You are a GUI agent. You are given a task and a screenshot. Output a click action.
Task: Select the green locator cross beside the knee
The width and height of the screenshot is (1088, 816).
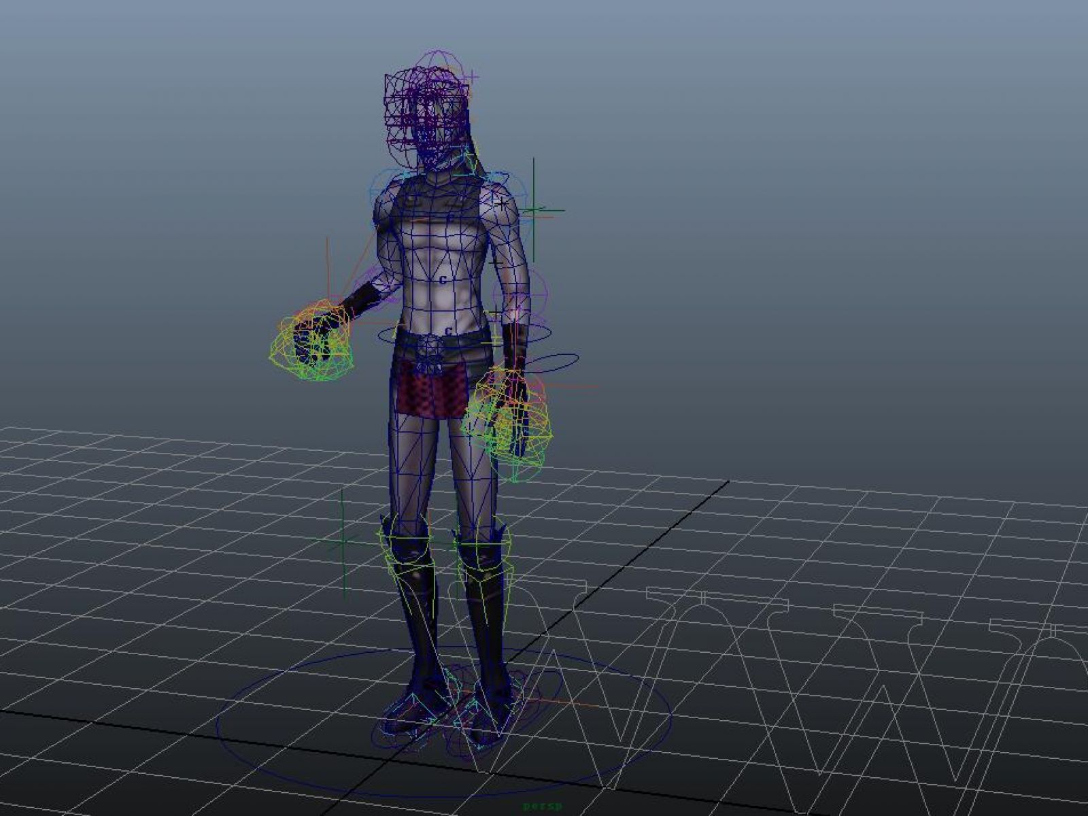click(x=343, y=541)
